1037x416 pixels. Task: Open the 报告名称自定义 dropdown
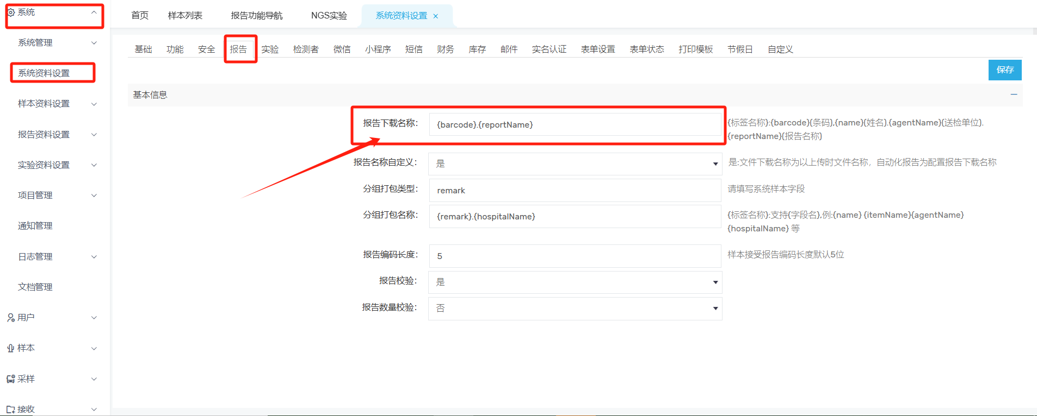tap(575, 163)
